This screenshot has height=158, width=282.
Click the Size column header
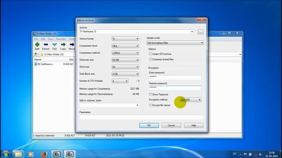pos(71,60)
